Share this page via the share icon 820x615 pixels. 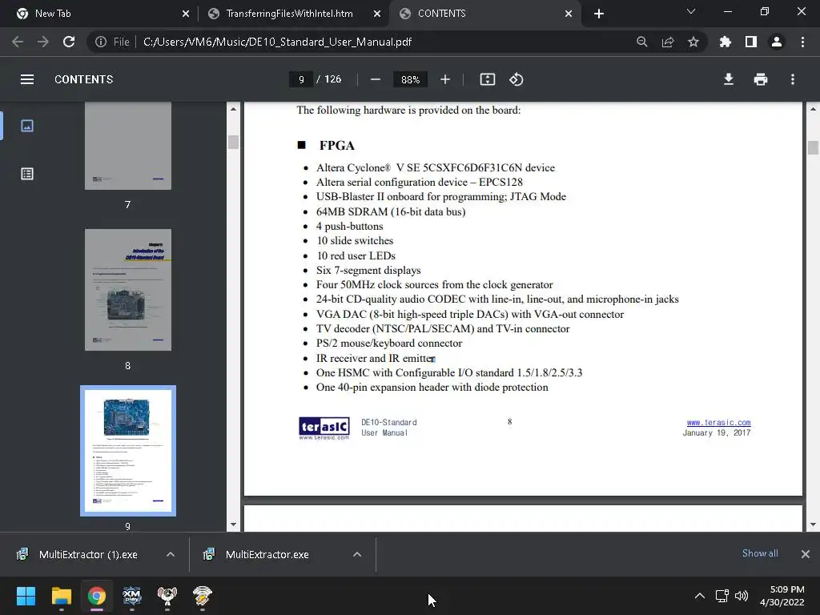(x=668, y=42)
